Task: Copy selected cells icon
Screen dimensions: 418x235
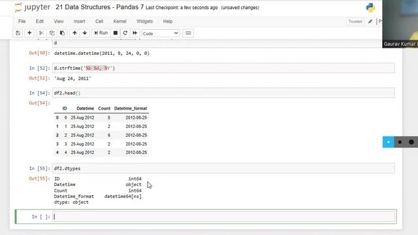Action: pyautogui.click(x=52, y=33)
